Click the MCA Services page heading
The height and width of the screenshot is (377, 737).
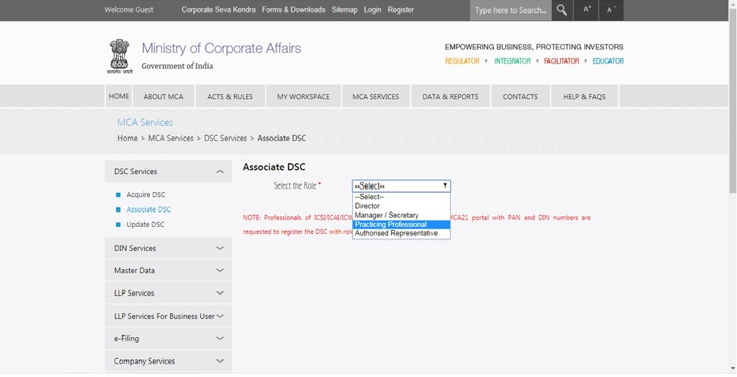point(145,123)
